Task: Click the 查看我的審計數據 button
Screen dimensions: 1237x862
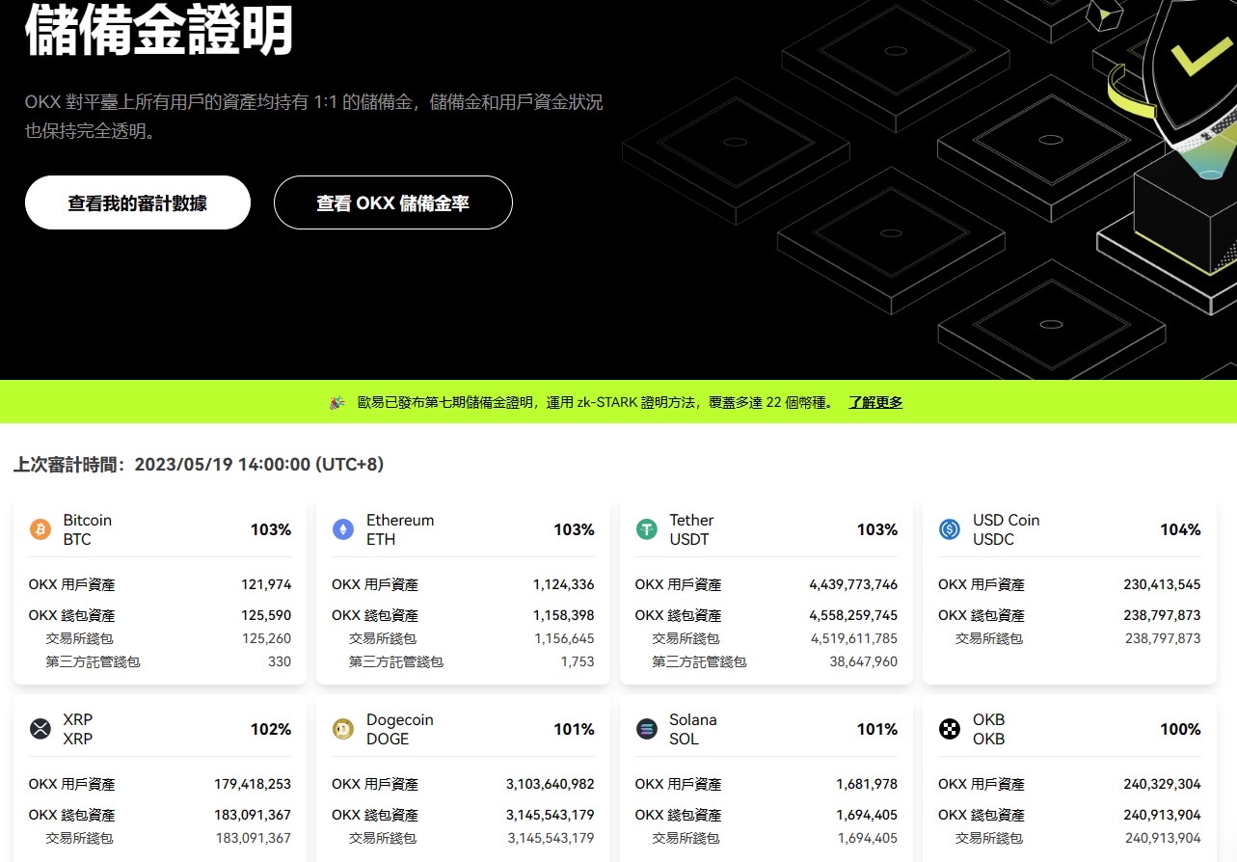Action: click(x=137, y=202)
